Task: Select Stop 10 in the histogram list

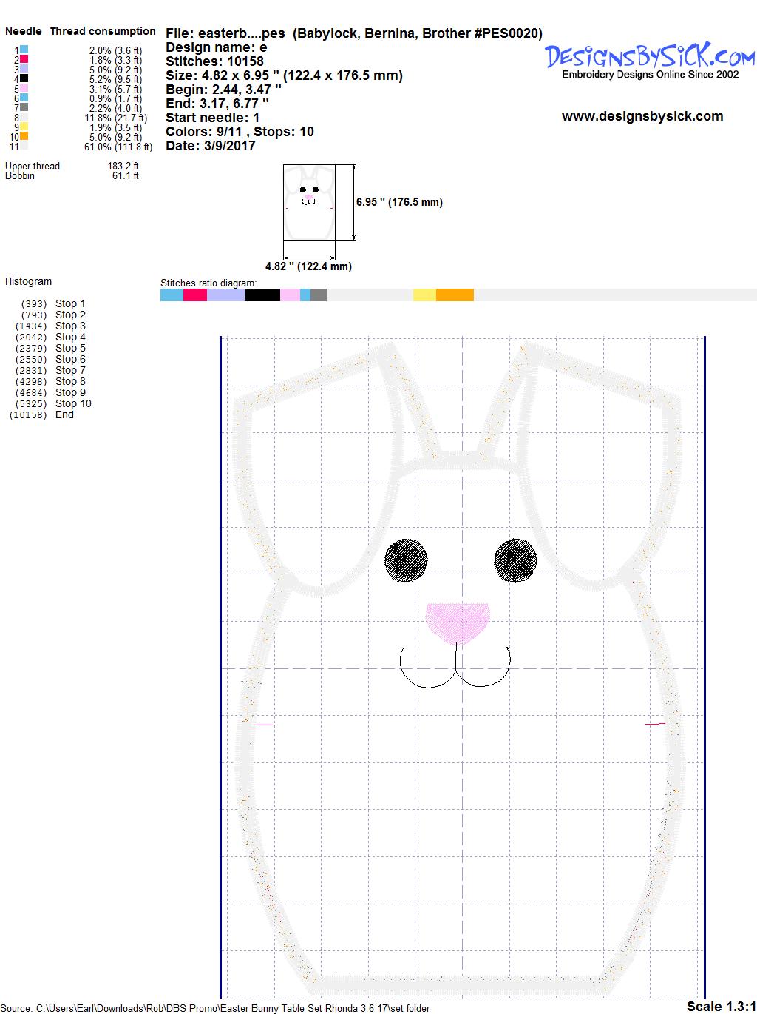Action: 73,403
